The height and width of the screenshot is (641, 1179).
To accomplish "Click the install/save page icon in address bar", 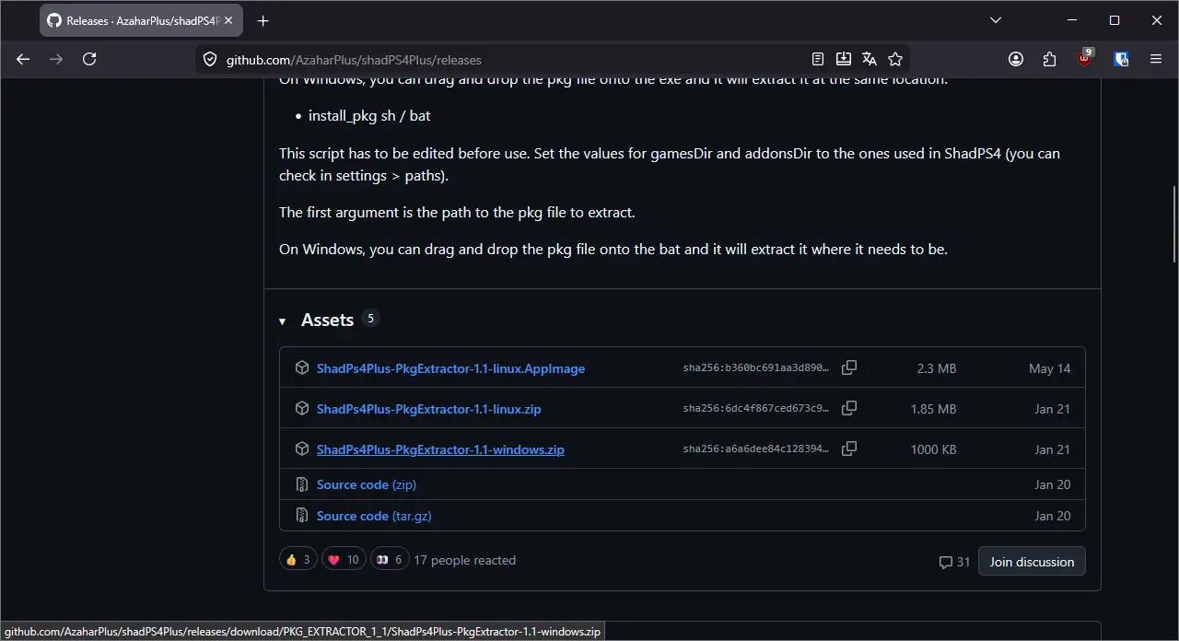I will (843, 59).
